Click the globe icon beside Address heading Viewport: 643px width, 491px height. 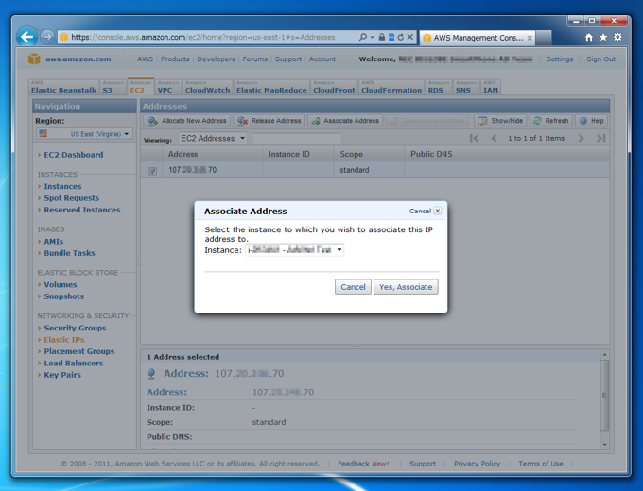point(151,374)
